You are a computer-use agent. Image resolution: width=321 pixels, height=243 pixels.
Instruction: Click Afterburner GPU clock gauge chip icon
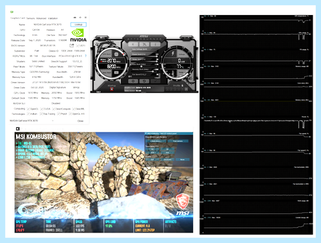point(116,54)
